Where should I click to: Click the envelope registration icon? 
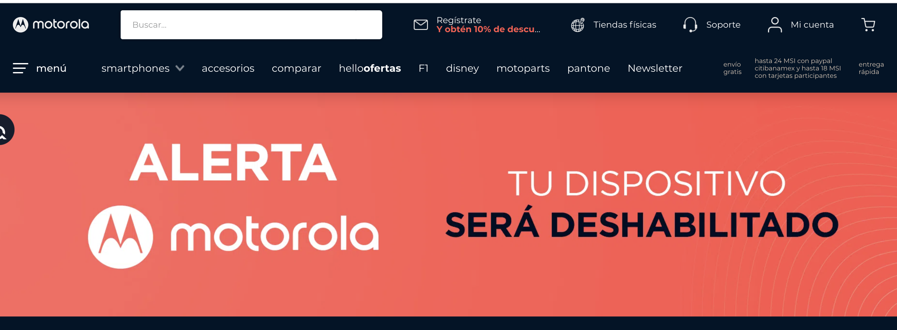421,25
